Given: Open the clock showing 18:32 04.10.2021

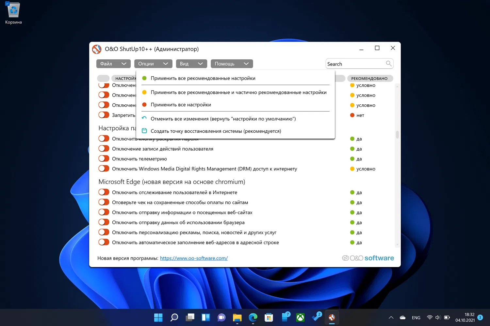Looking at the screenshot, I should (465, 318).
